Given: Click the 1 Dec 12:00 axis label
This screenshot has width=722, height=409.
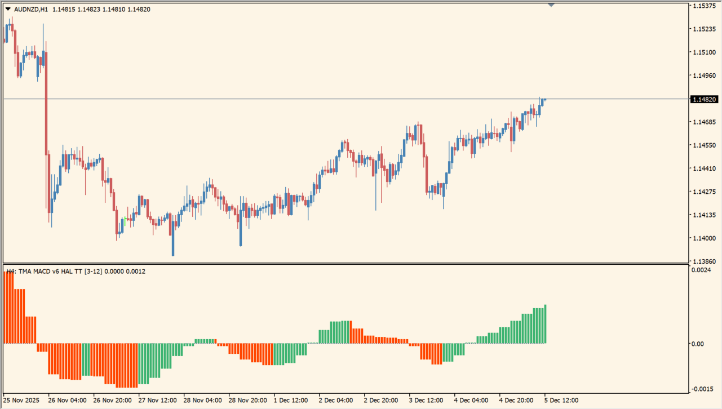Looking at the screenshot, I should [x=292, y=401].
